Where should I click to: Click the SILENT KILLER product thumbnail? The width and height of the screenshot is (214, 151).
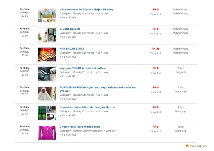[47, 35]
